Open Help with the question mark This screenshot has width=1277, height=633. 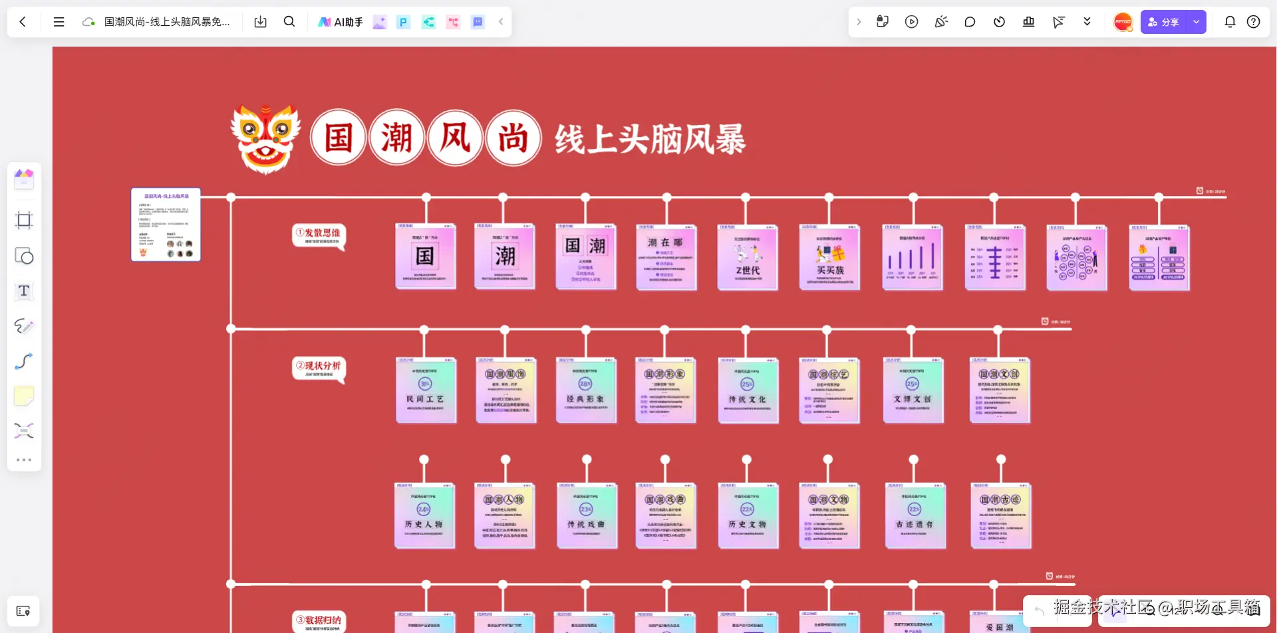1254,21
